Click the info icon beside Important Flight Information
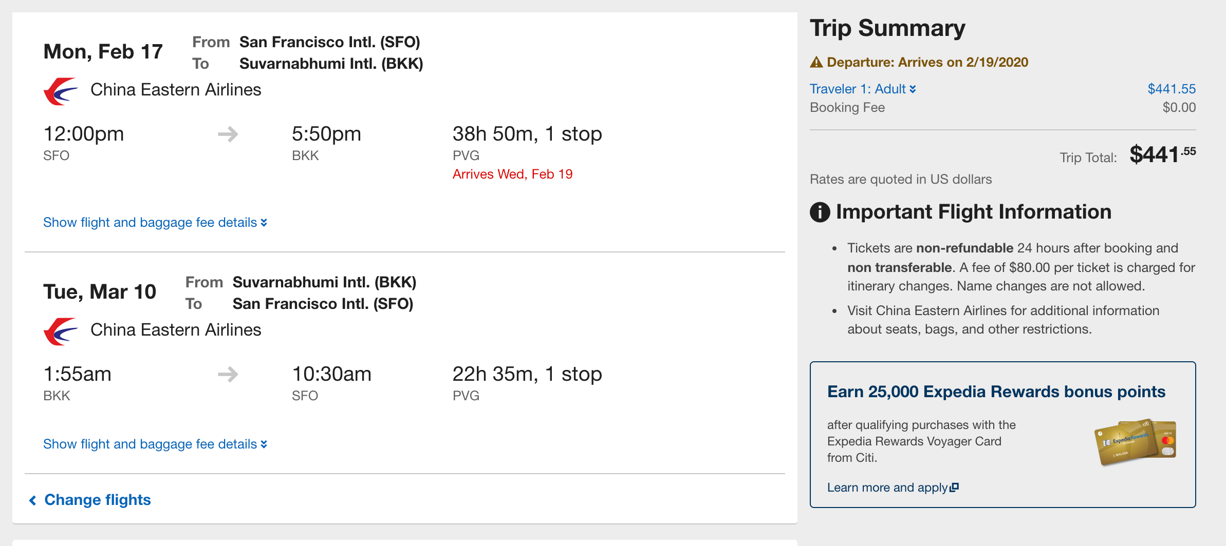Image resolution: width=1226 pixels, height=546 pixels. pos(820,212)
